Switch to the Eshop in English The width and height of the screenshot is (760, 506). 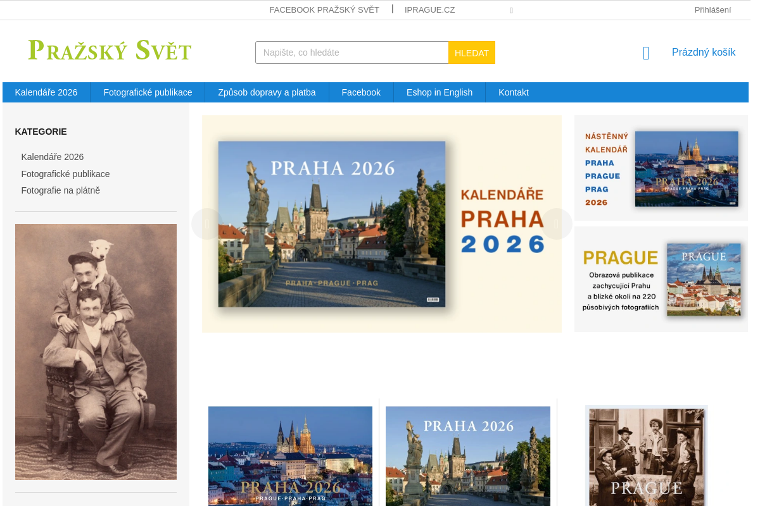pyautogui.click(x=440, y=92)
